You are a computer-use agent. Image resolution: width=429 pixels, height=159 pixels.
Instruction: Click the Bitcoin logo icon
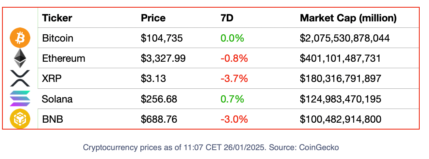point(20,38)
